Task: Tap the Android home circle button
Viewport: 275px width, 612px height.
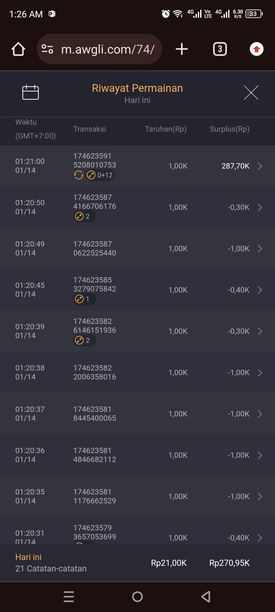Action: click(x=137, y=597)
